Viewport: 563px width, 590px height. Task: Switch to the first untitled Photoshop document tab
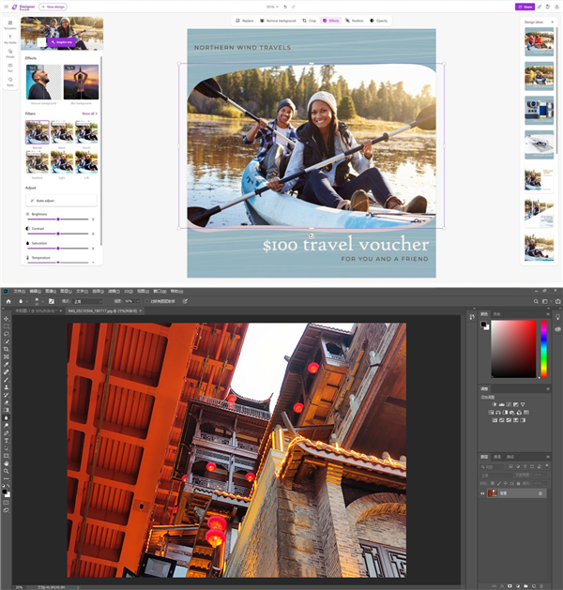pos(37,310)
